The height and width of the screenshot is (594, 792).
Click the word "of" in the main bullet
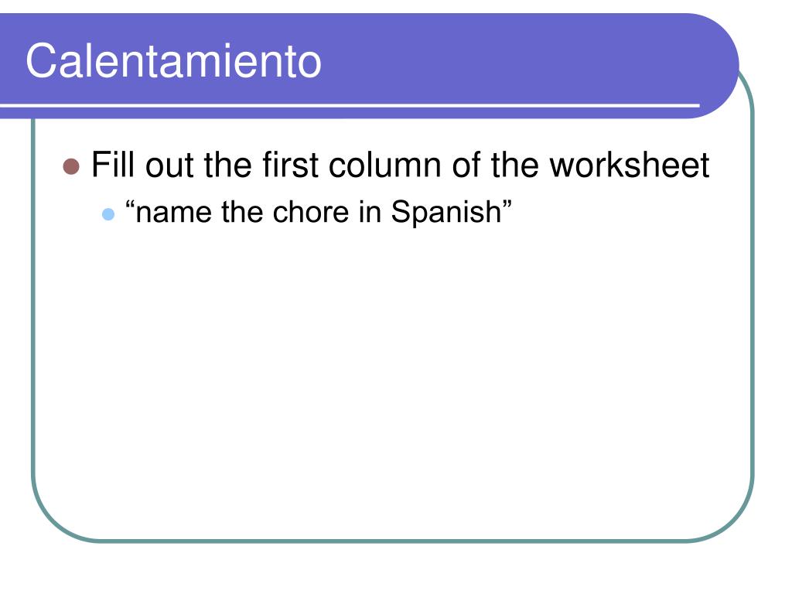[466, 165]
